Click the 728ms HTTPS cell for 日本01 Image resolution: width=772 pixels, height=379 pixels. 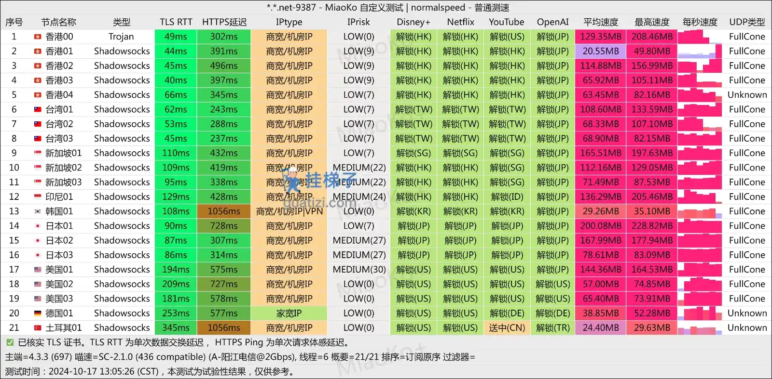224,226
